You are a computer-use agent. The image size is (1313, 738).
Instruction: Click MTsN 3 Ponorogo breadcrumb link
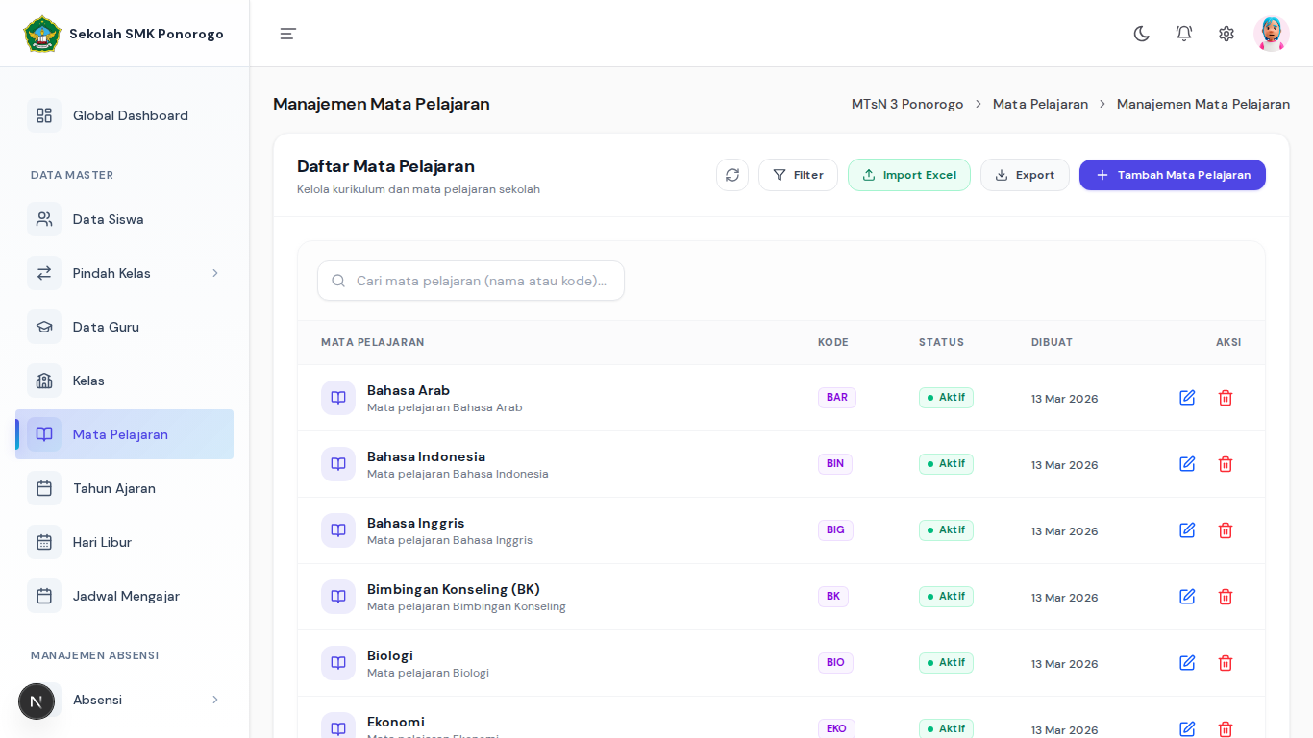(x=907, y=104)
